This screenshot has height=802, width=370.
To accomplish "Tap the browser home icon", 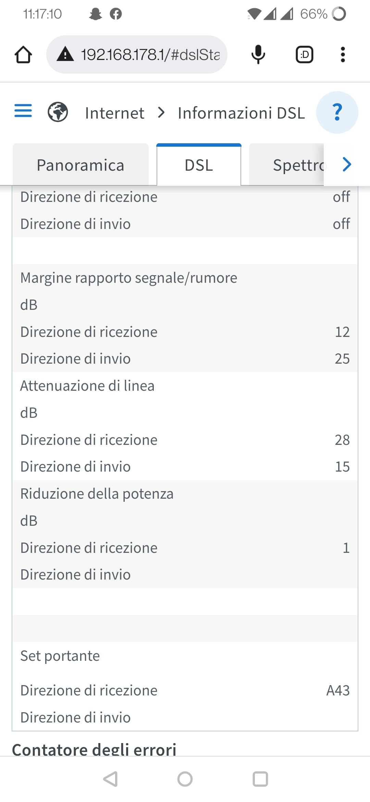I will [23, 54].
